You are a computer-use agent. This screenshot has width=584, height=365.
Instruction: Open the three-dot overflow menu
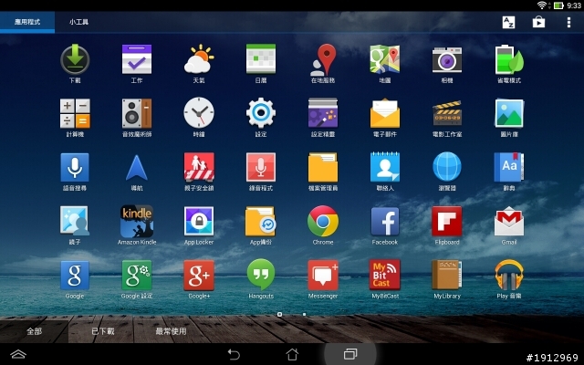(568, 22)
